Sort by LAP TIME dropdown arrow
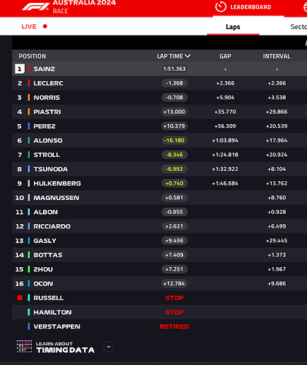Screen dimensions: 307x365 187,56
